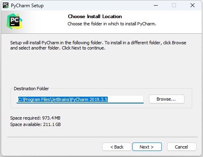203x157 pixels.
Task: Click the "Space required: 973.4 MB" text
Action: pyautogui.click(x=35, y=118)
